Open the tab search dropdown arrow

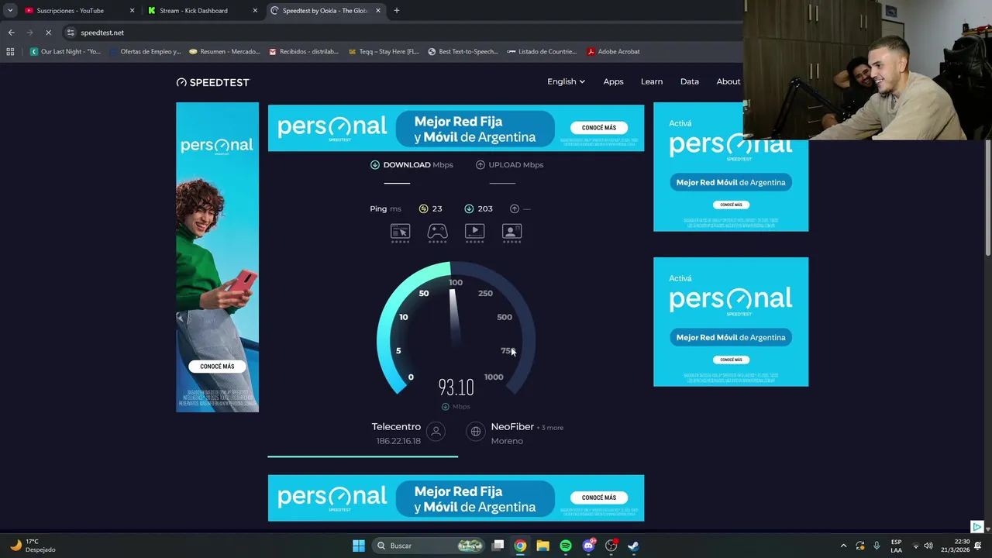pyautogui.click(x=10, y=11)
